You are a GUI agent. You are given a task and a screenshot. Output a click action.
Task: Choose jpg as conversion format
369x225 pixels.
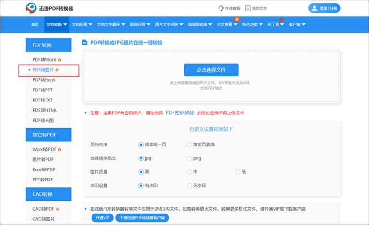[x=141, y=158]
